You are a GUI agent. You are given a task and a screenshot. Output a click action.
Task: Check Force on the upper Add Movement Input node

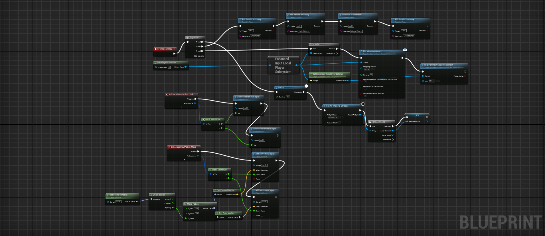262,179
